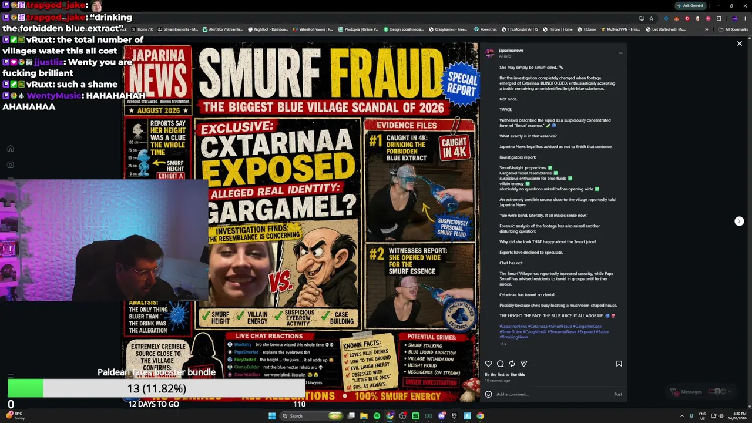The image size is (752, 423).
Task: Open the #StreamerNews hashtag
Action: 562,332
